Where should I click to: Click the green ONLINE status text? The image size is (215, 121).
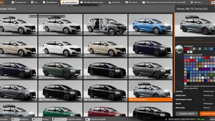click(201, 119)
